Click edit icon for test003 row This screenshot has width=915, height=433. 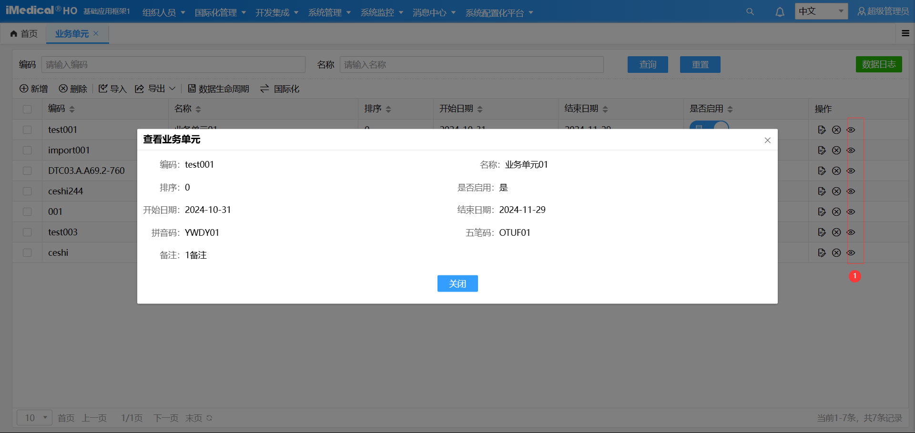(x=822, y=232)
